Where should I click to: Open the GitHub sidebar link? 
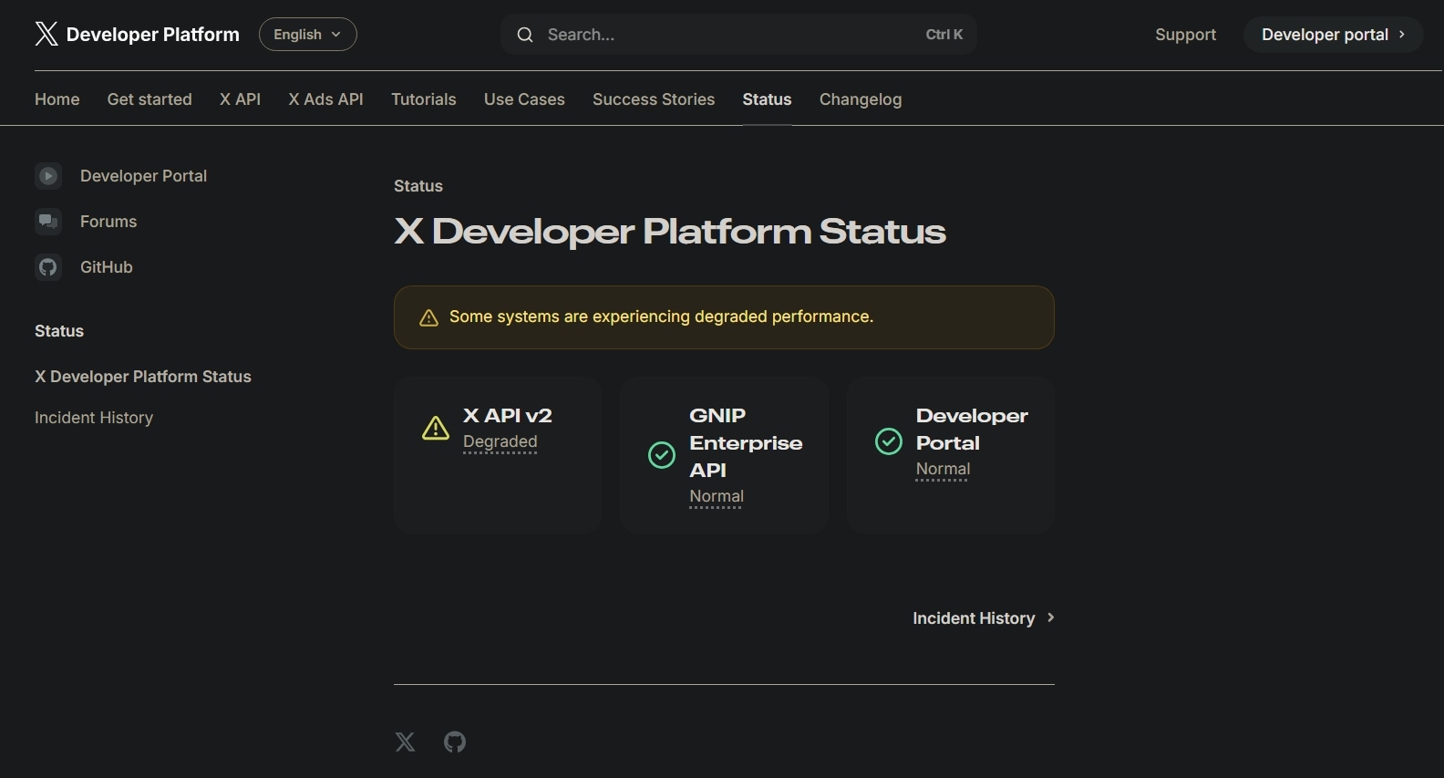[107, 267]
